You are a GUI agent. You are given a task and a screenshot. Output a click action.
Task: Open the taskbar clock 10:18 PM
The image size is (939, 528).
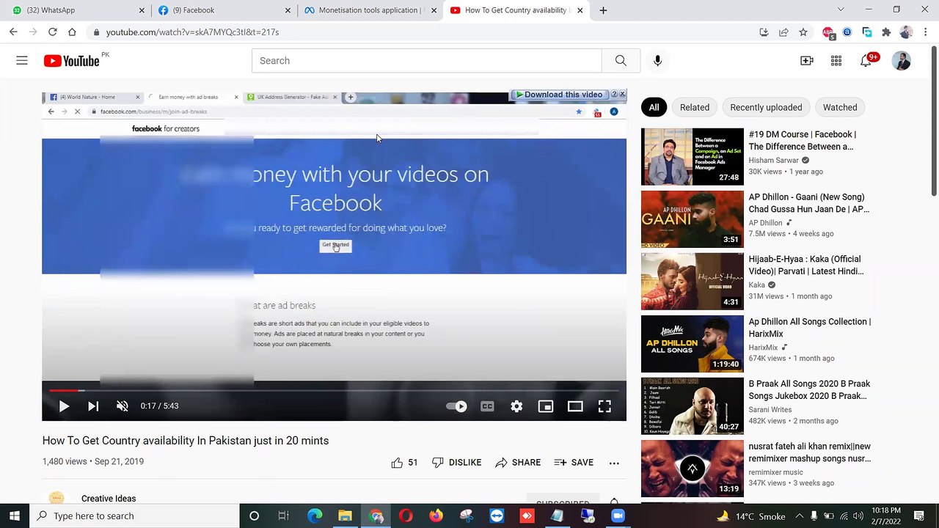[x=886, y=516]
